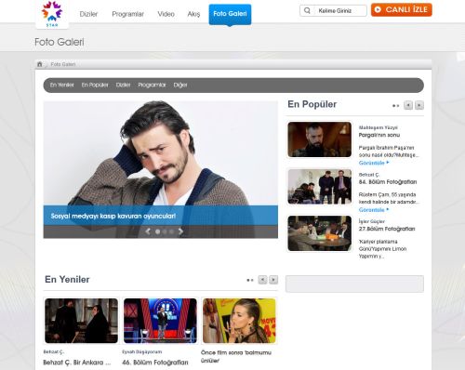465x370 pixels.
Task: Open the Diziler menu in header
Action: coord(88,14)
